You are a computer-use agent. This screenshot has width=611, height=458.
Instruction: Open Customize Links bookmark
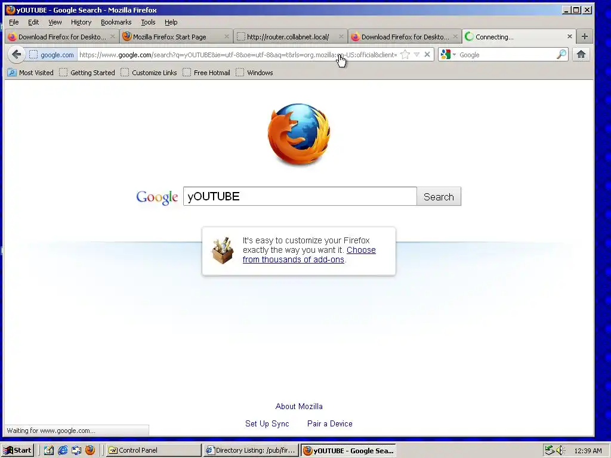(149, 72)
